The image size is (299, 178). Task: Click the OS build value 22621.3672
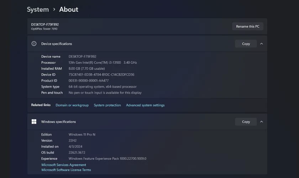point(77,152)
